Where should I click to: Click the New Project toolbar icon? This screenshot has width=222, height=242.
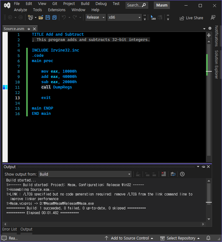click(30, 17)
